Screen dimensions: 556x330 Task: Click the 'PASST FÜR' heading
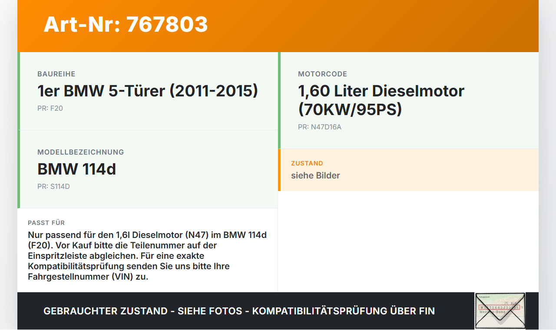point(46,223)
